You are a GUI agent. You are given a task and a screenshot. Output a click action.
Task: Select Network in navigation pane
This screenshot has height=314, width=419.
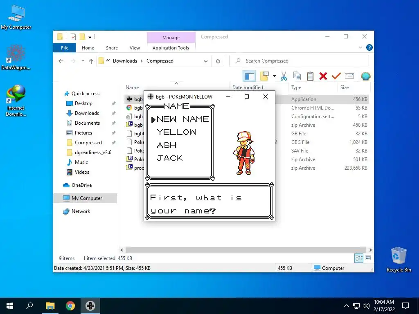[x=81, y=211]
